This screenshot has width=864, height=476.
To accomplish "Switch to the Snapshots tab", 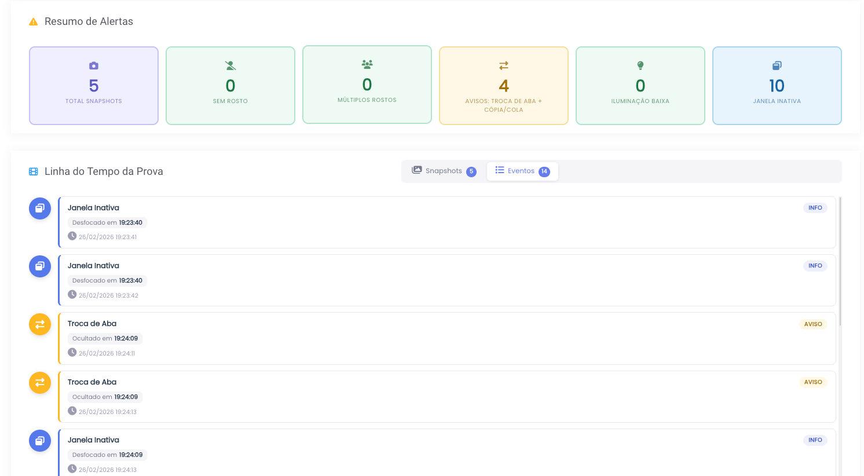I will [x=444, y=171].
